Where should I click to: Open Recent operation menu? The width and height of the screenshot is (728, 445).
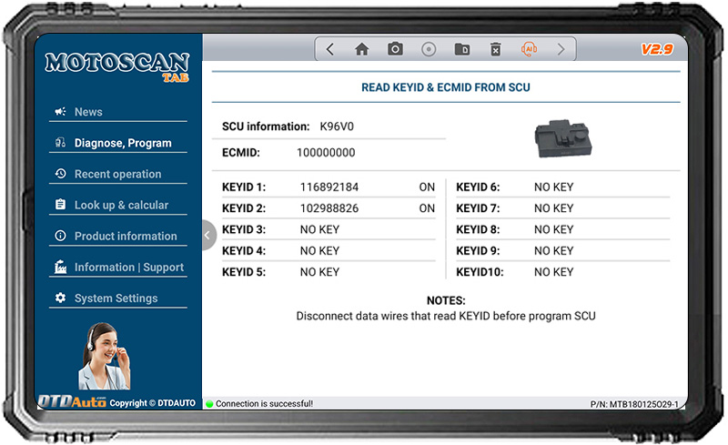click(x=118, y=174)
